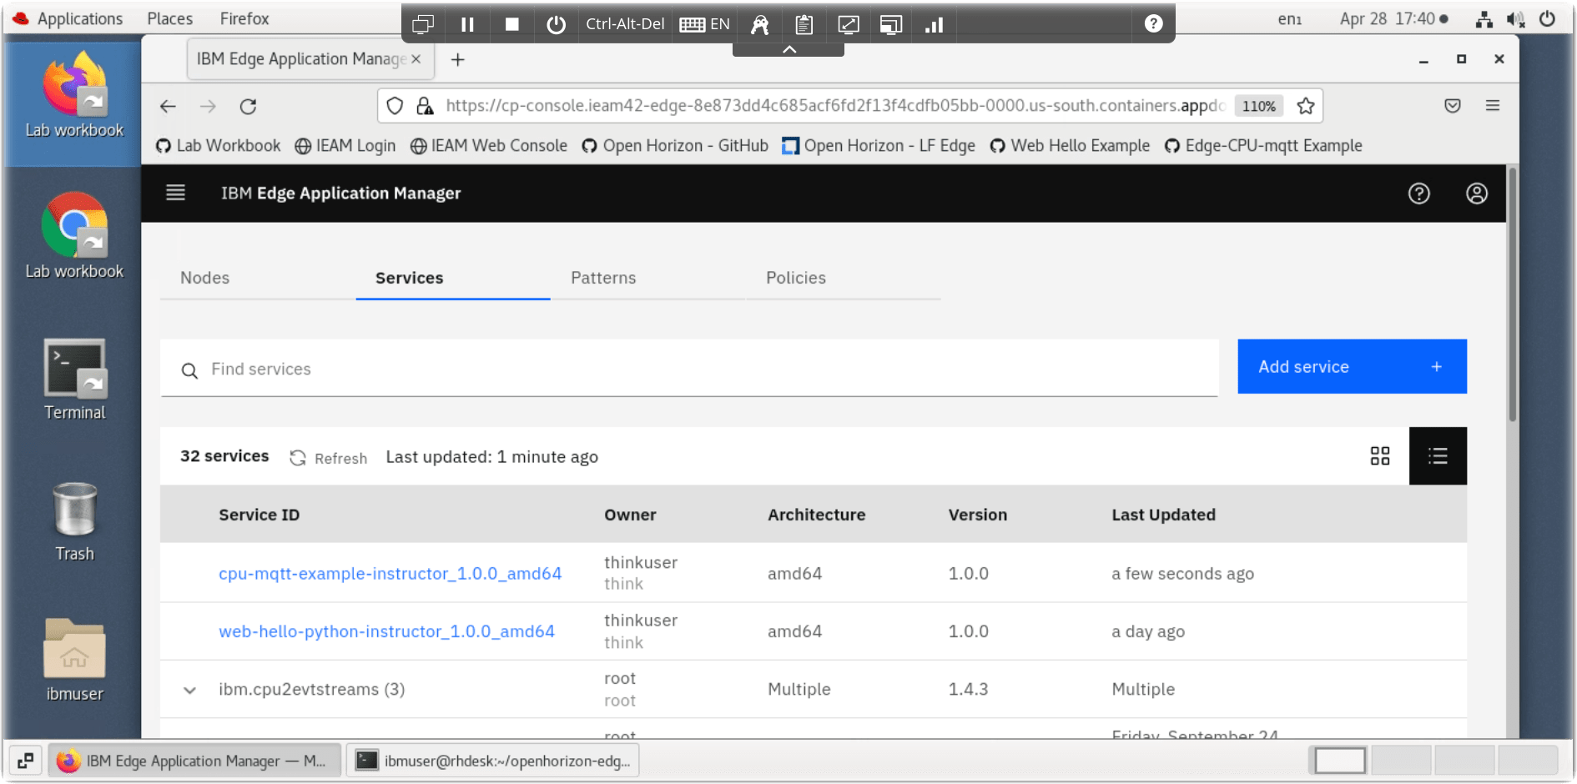Image resolution: width=1577 pixels, height=784 pixels.
Task: Reload the page in Firefox
Action: click(x=248, y=106)
